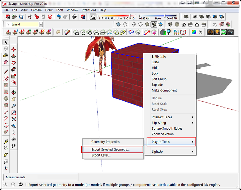Click the LVL export level icon
The width and height of the screenshot is (241, 190).
(176, 32)
